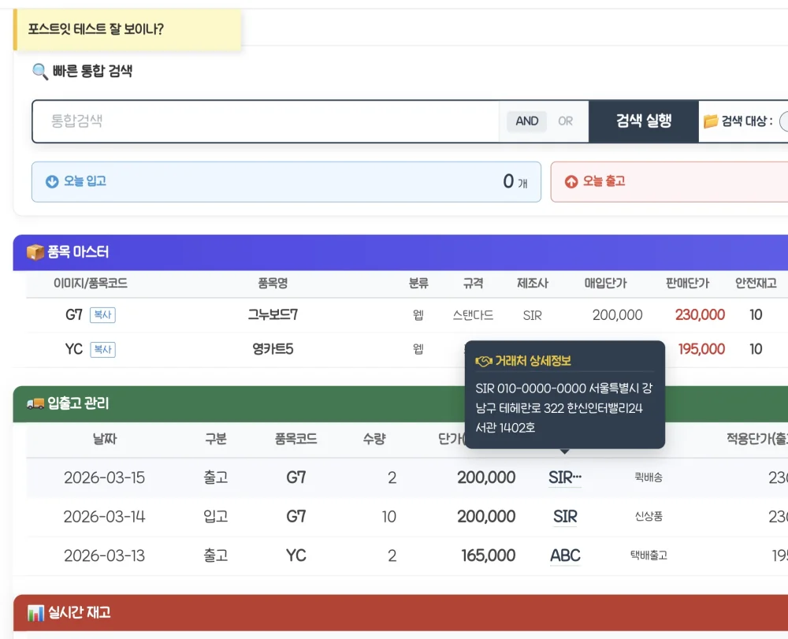Click the handshake icon in 거래처 상세정보 tooltip
The image size is (788, 639).
tap(484, 361)
